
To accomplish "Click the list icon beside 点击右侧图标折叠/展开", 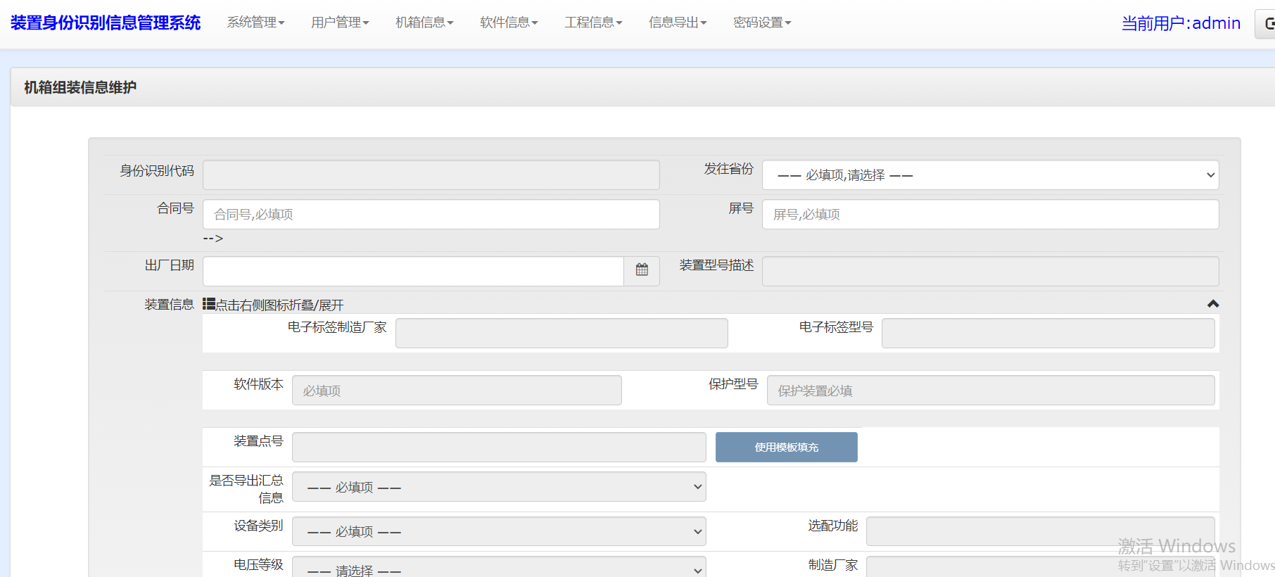I will 208,304.
